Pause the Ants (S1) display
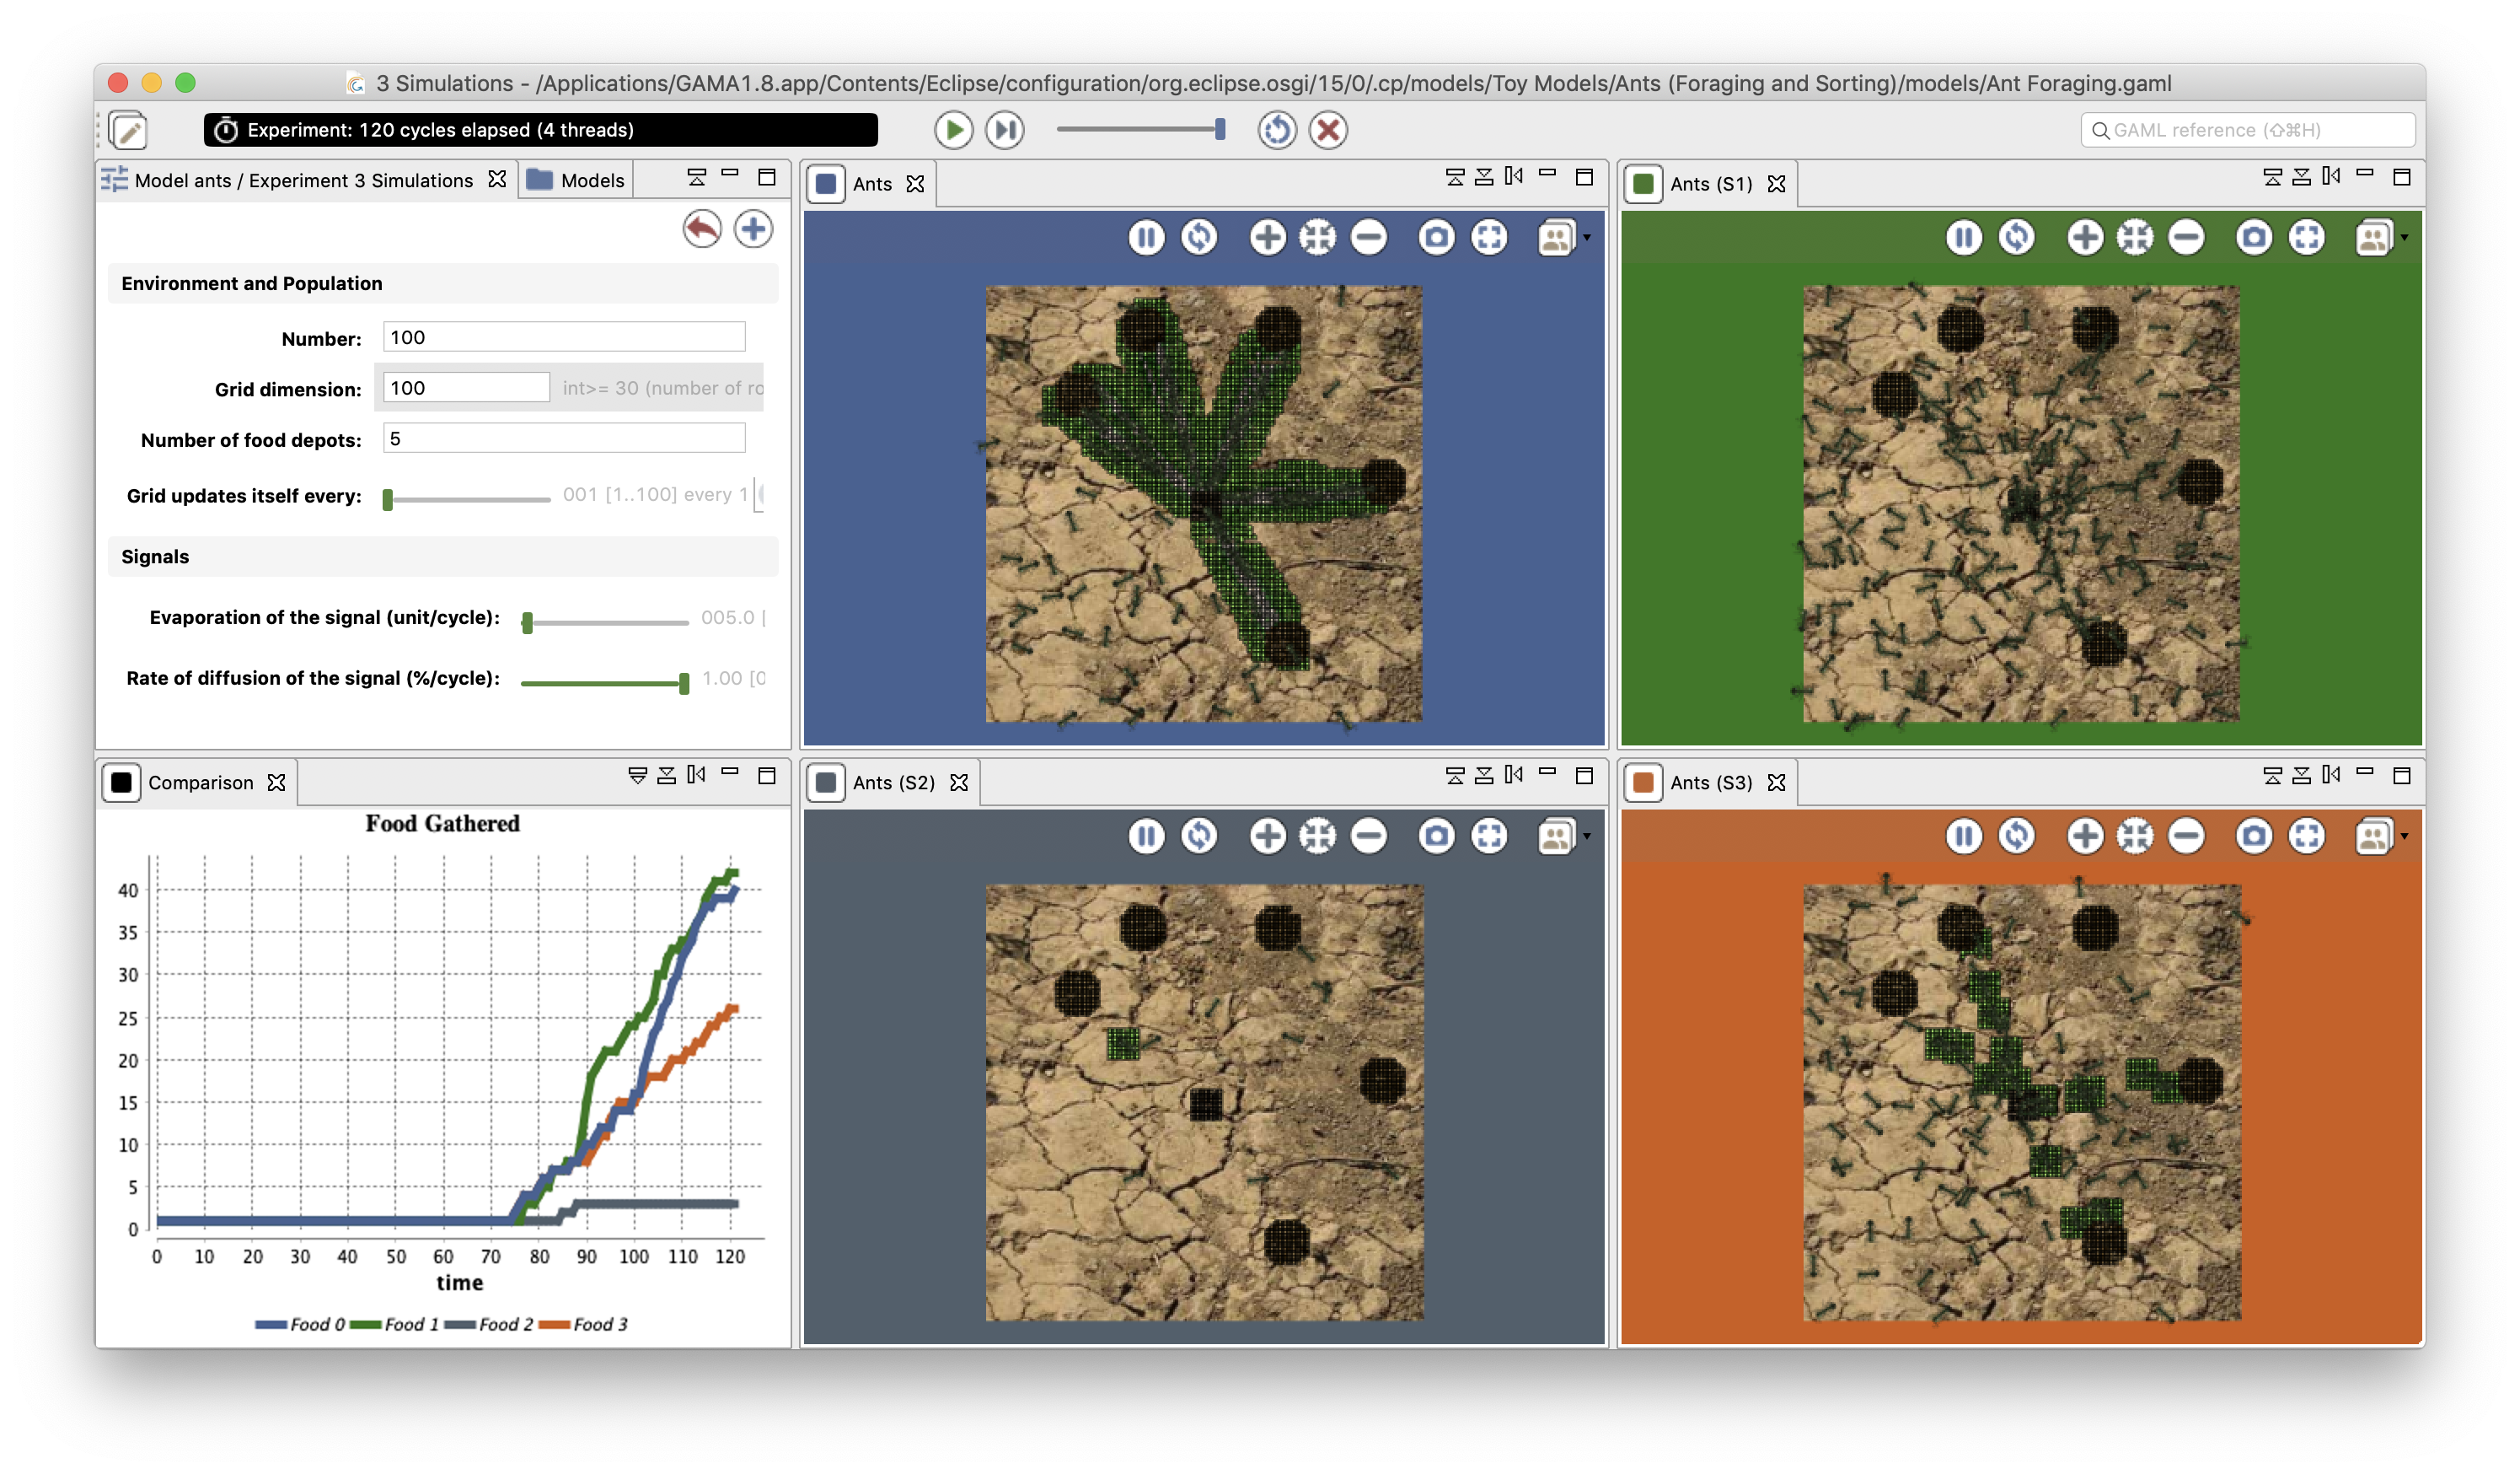The height and width of the screenshot is (1474, 2520). pos(1963,238)
